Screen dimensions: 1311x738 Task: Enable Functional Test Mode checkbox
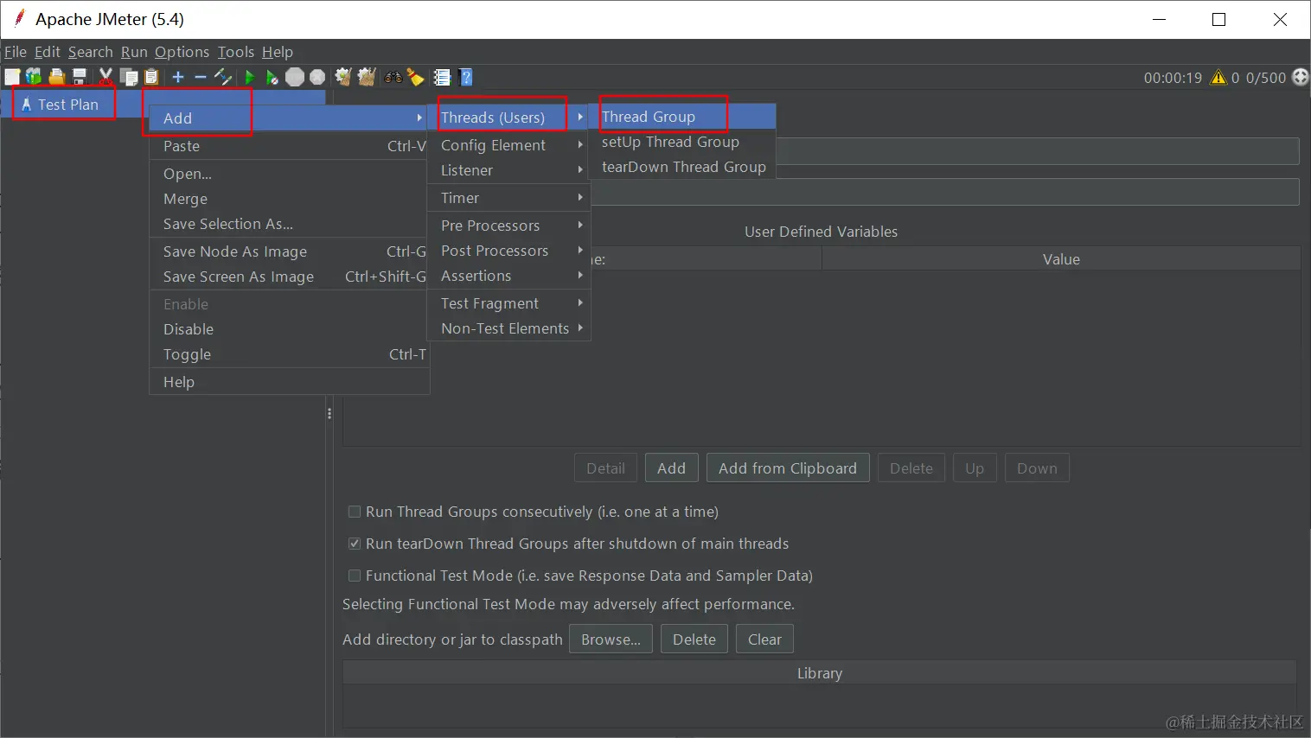355,576
